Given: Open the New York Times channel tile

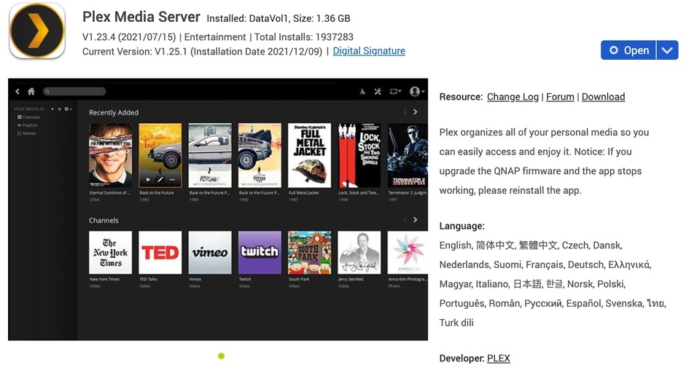Looking at the screenshot, I should pyautogui.click(x=110, y=252).
